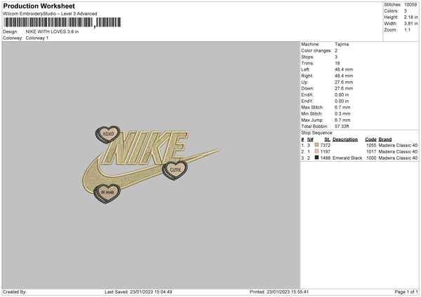This screenshot has width=421, height=297.
Task: Click the Brand column header
Action: pos(385,139)
